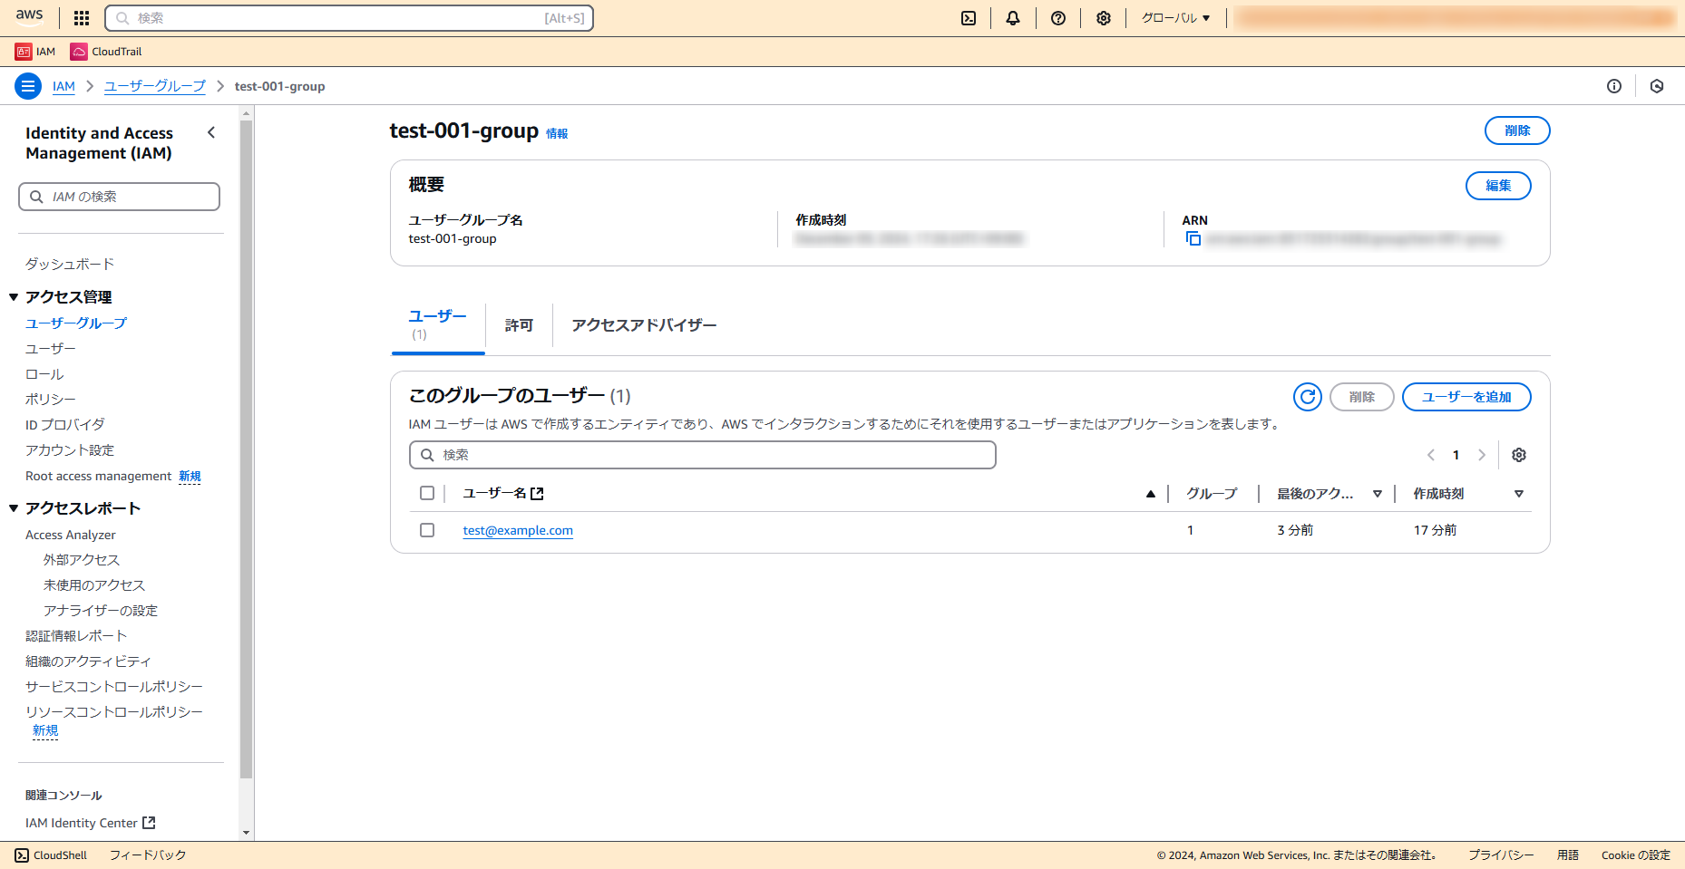Screen dimensions: 1685x869
Task: Open フィードバック in the footer
Action: [x=148, y=855]
